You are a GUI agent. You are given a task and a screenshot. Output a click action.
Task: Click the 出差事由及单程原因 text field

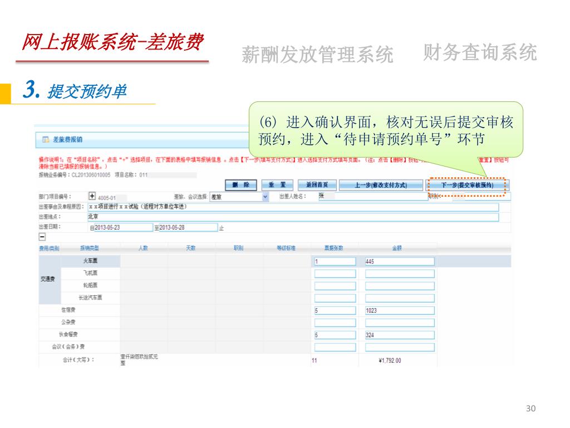click(x=293, y=207)
